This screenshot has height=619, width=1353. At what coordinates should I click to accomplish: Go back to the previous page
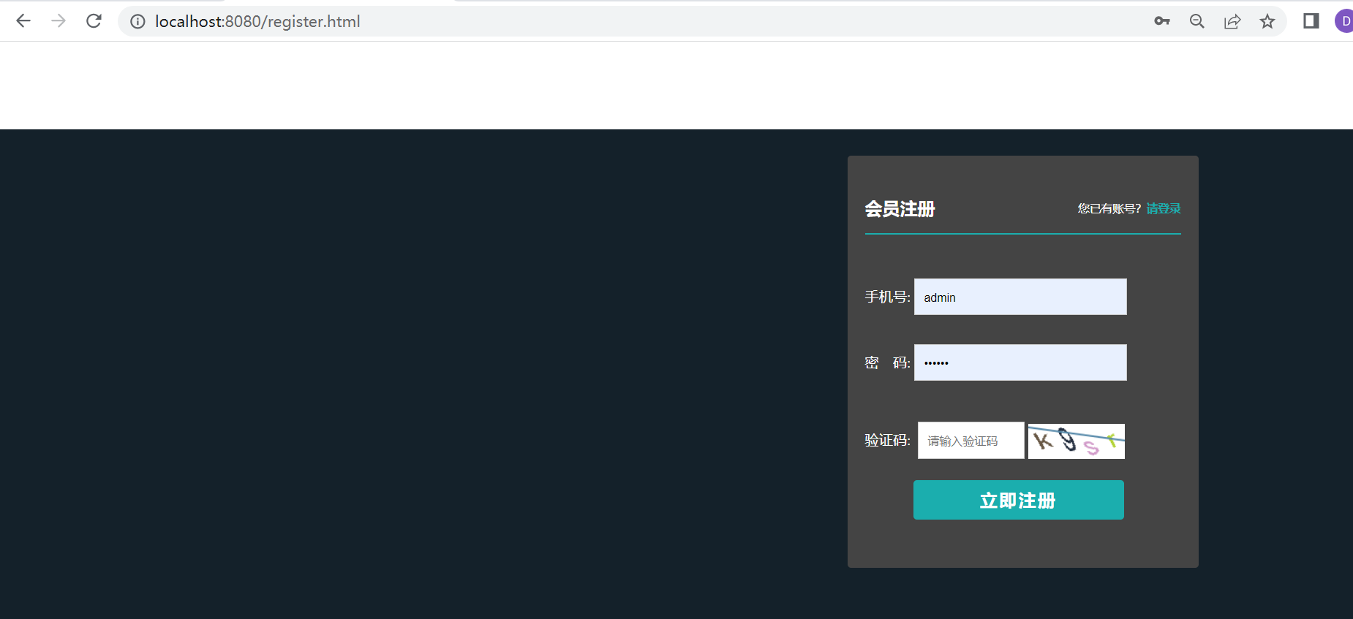(x=23, y=21)
